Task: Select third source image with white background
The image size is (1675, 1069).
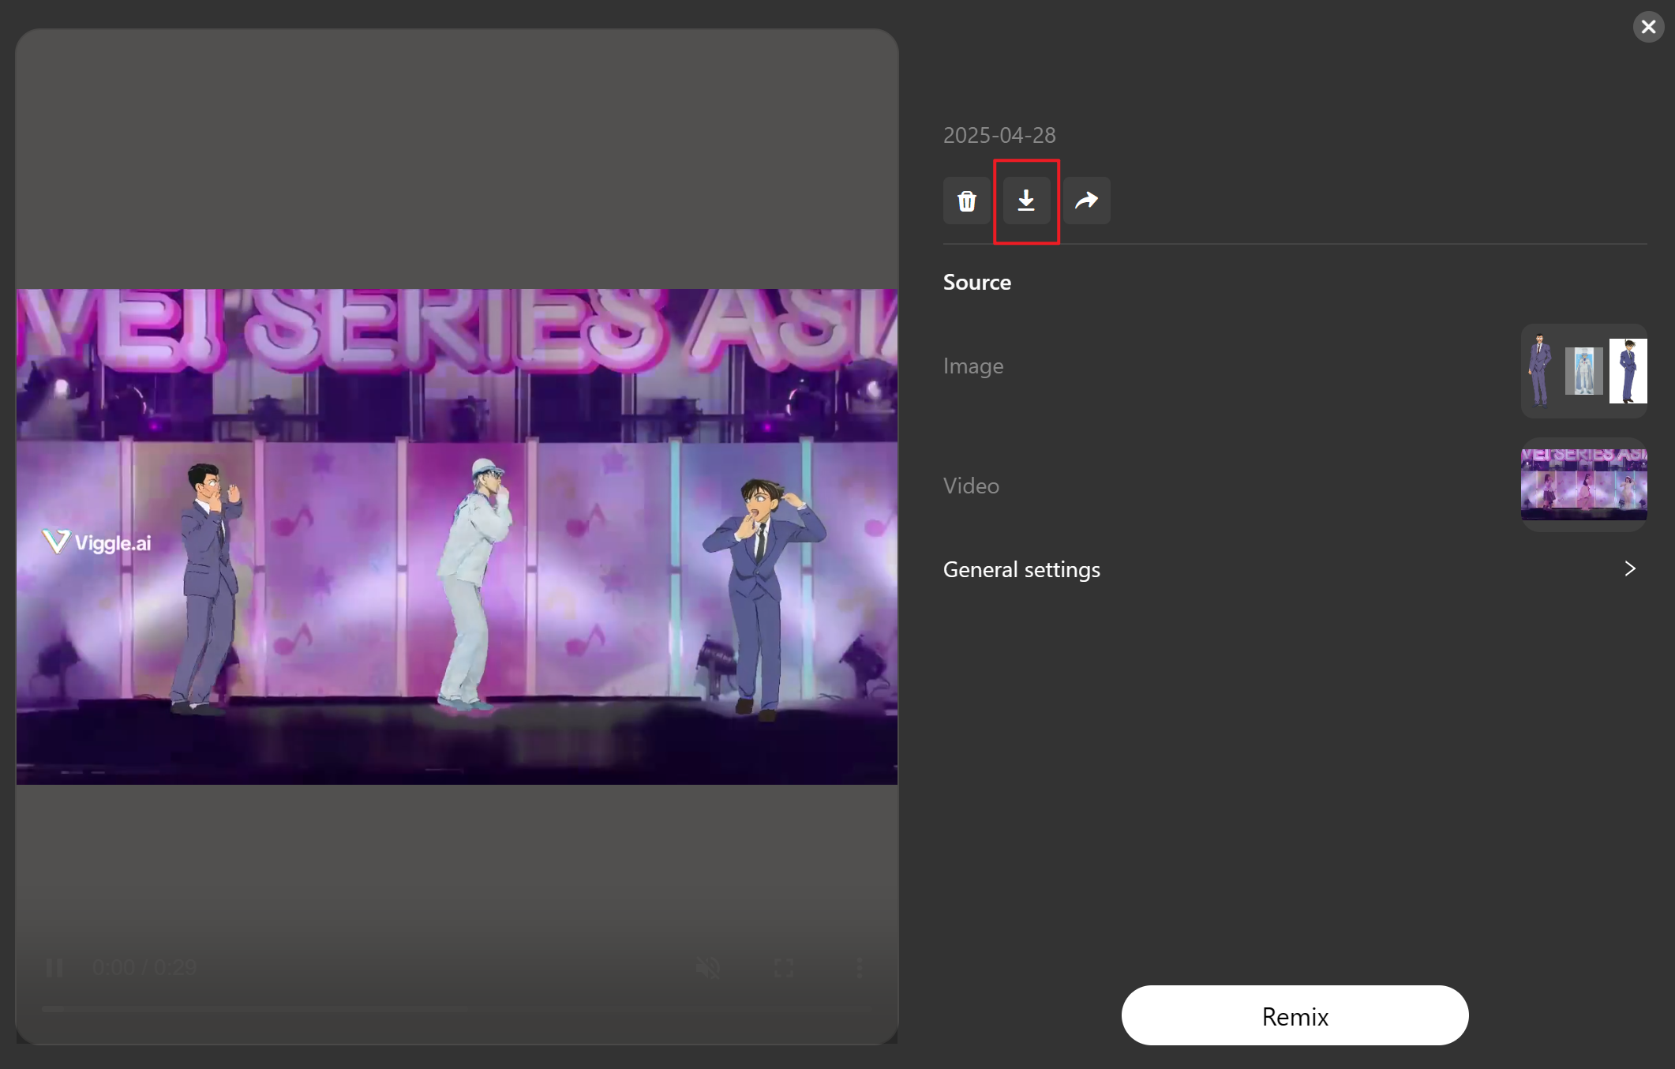Action: (x=1628, y=370)
